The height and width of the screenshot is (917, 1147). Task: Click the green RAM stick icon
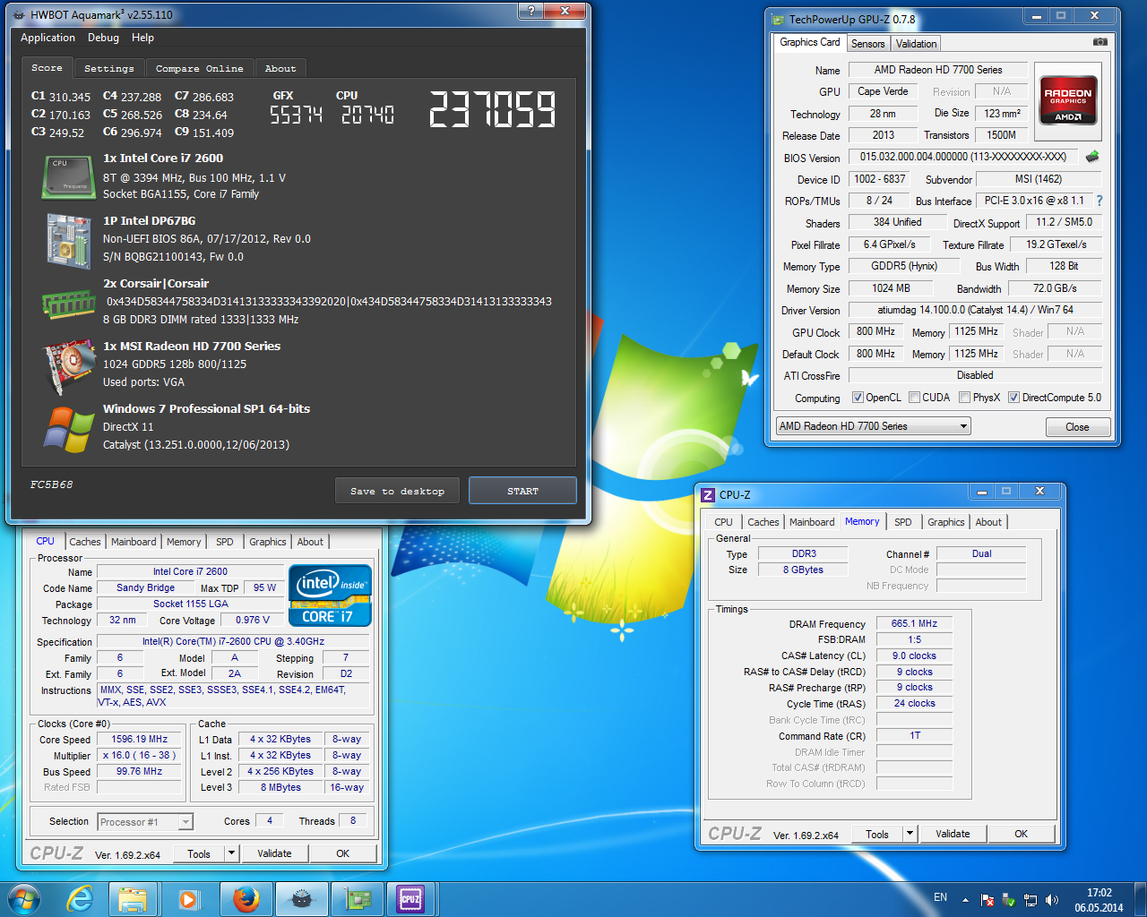68,304
